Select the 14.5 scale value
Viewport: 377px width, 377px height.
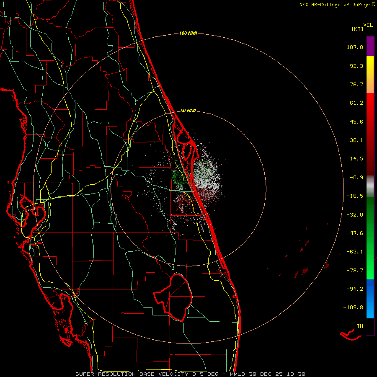[x=356, y=159]
